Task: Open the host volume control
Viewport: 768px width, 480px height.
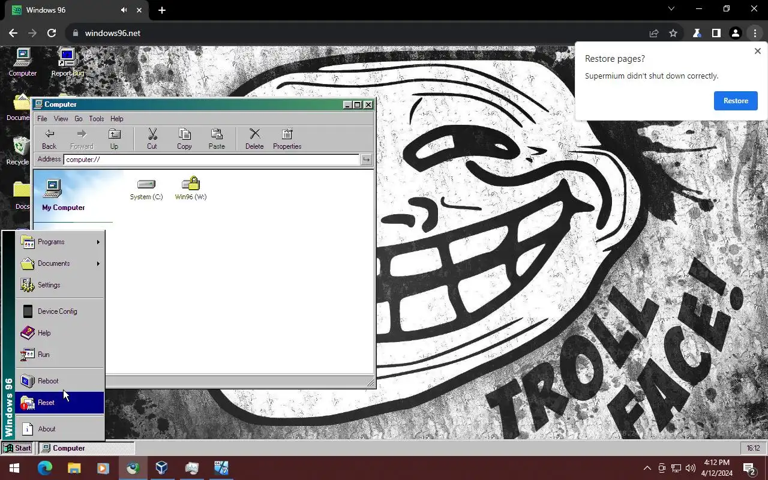Action: click(690, 468)
